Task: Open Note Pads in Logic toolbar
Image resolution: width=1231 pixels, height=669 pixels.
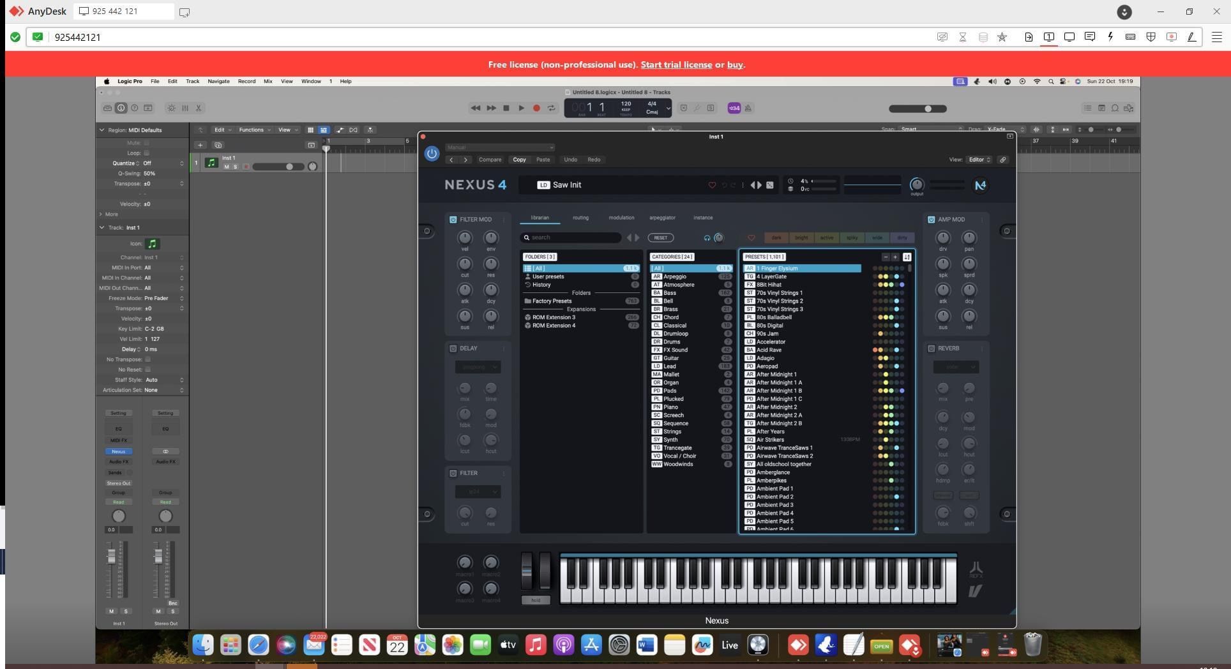Action: pyautogui.click(x=1101, y=109)
